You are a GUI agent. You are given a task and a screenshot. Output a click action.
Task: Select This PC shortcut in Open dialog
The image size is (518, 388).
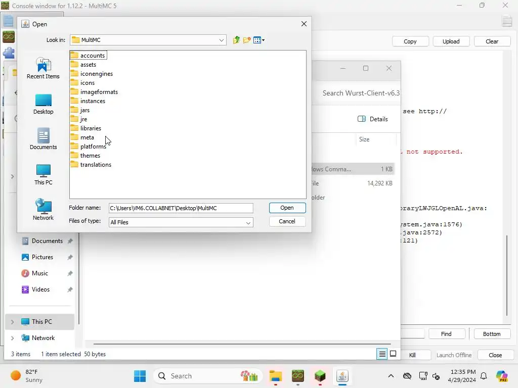pos(44,175)
